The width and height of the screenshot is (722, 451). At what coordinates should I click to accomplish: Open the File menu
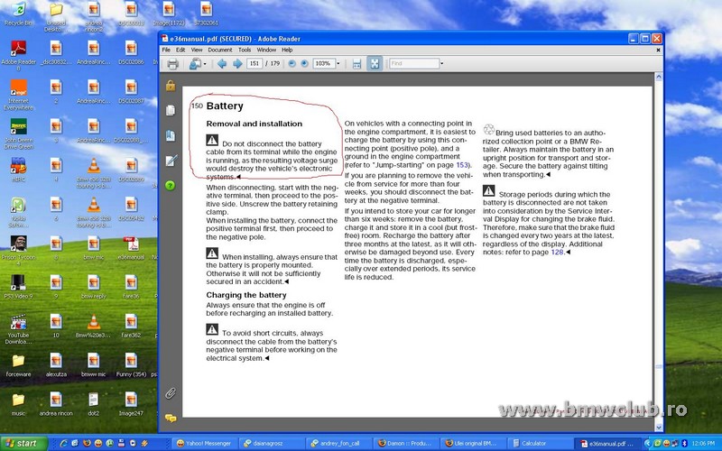[166, 50]
